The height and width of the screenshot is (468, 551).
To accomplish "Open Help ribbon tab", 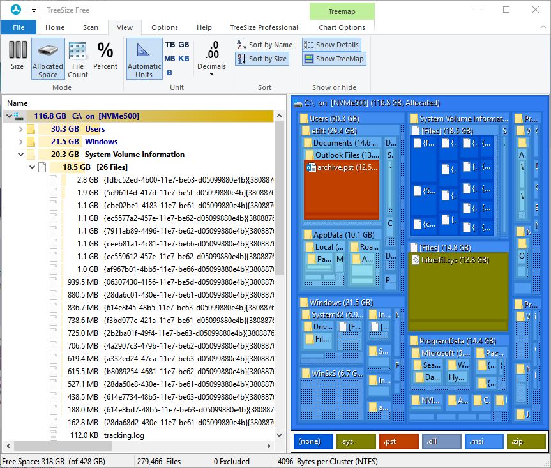I will (x=204, y=27).
